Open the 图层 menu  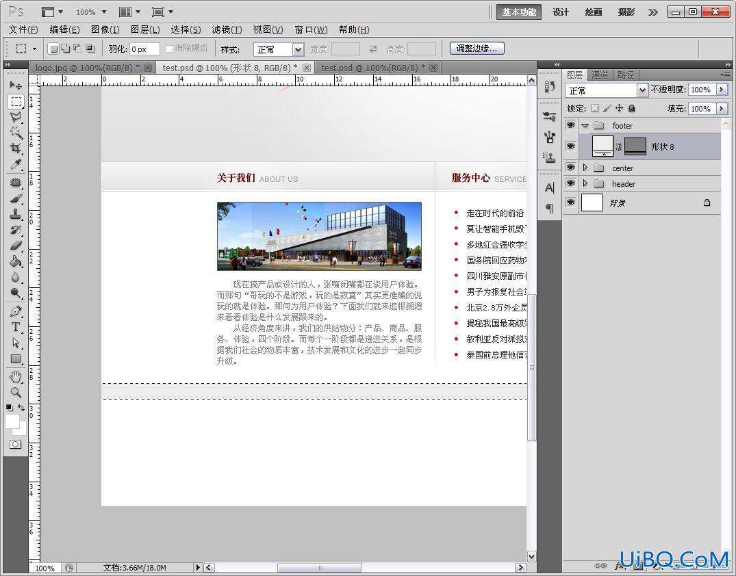pos(145,29)
